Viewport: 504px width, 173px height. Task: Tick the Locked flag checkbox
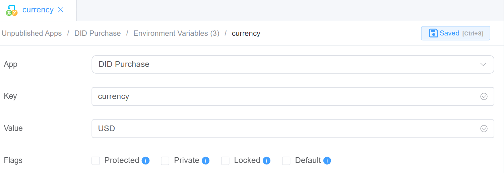coord(225,161)
